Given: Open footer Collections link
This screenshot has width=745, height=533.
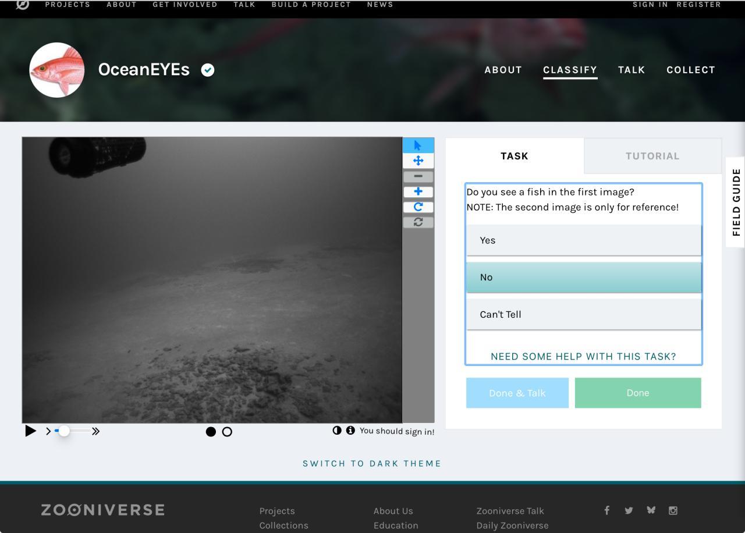Looking at the screenshot, I should point(284,525).
